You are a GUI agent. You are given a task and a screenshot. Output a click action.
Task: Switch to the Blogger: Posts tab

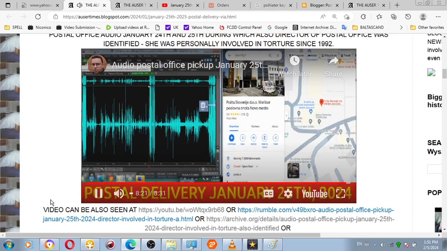click(x=321, y=5)
